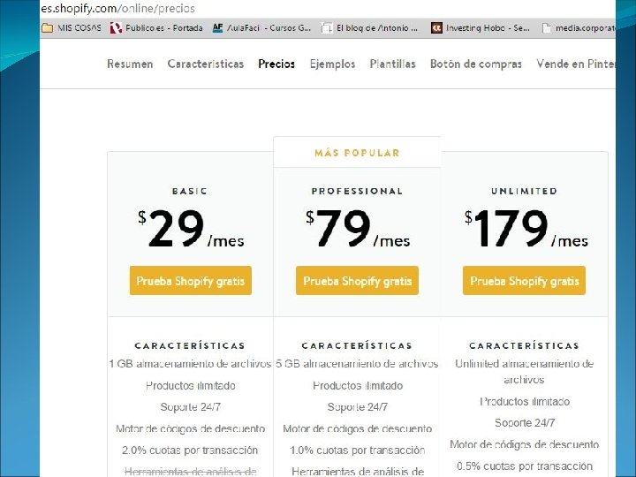The image size is (636, 477).
Task: Click 'Productos ilimitado' in the Basic column
Action: 190,385
